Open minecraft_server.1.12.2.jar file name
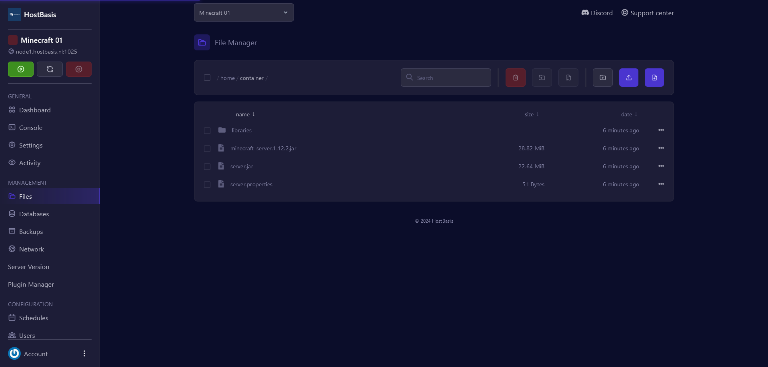 point(263,148)
